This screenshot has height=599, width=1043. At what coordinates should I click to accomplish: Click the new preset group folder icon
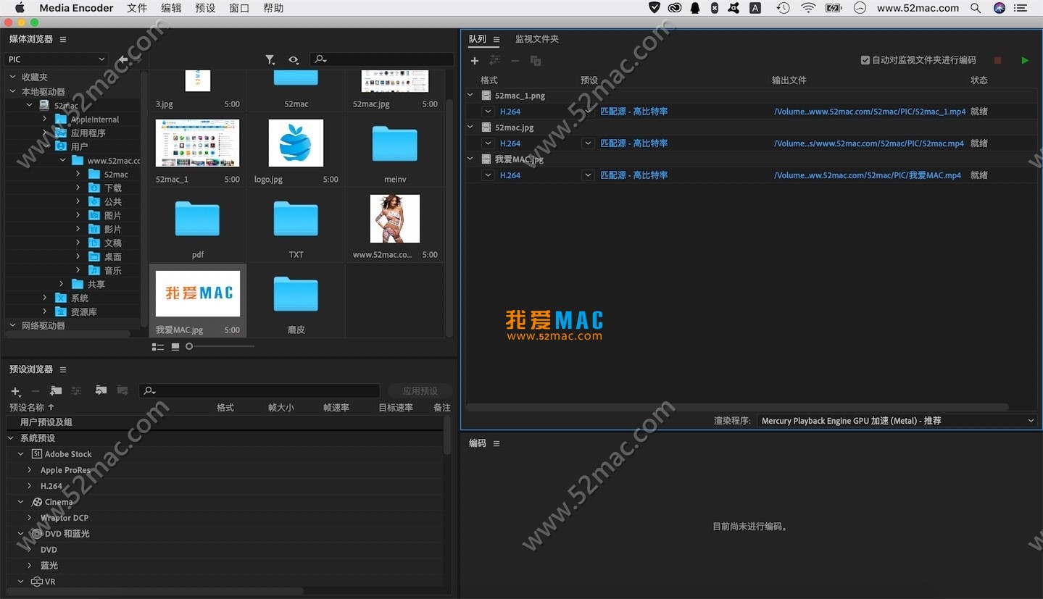pyautogui.click(x=56, y=391)
